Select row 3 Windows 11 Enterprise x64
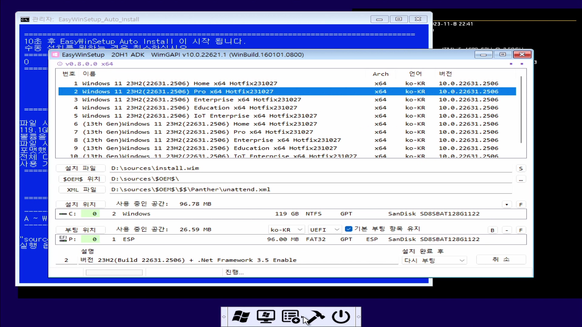Image resolution: width=582 pixels, height=327 pixels. point(287,100)
